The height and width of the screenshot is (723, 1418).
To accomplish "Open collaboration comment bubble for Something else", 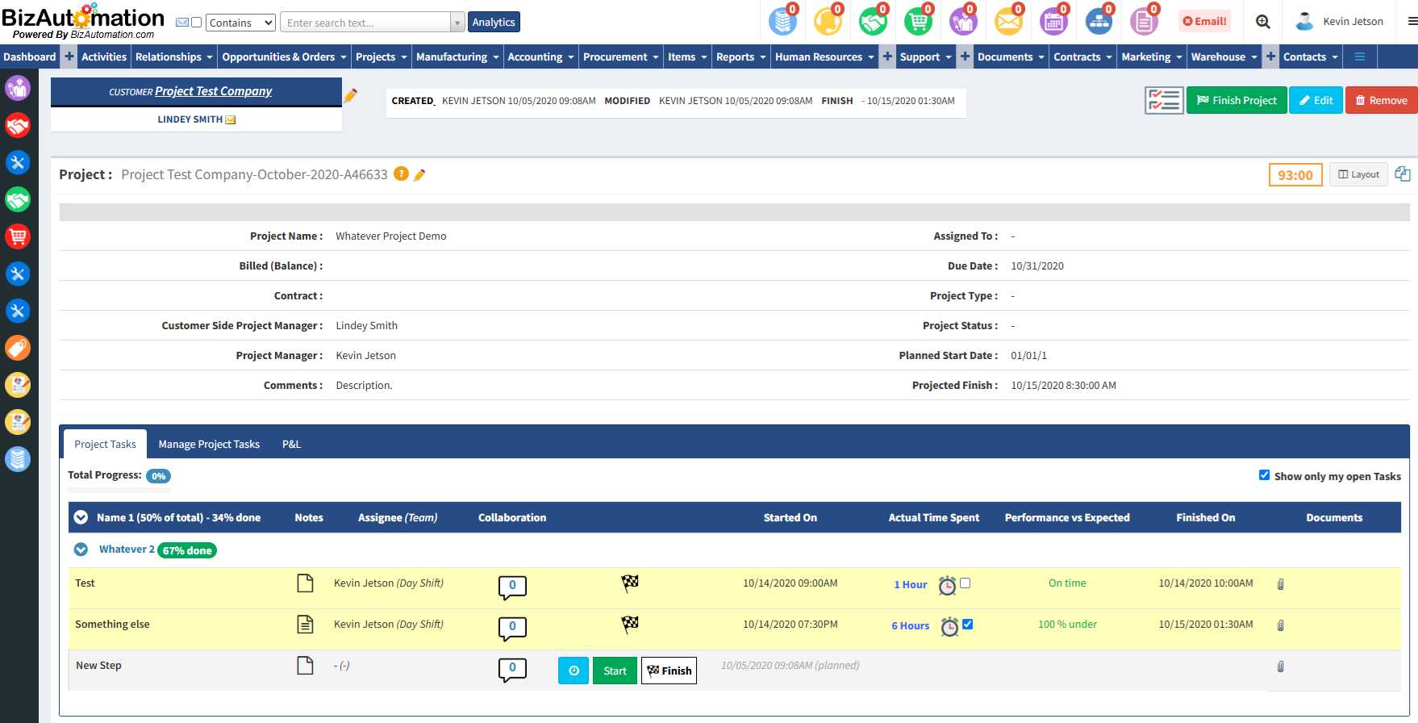I will [x=512, y=628].
